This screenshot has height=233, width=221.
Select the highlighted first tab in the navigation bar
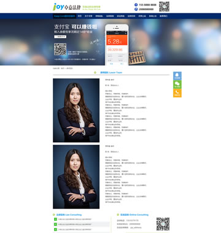(64, 16)
